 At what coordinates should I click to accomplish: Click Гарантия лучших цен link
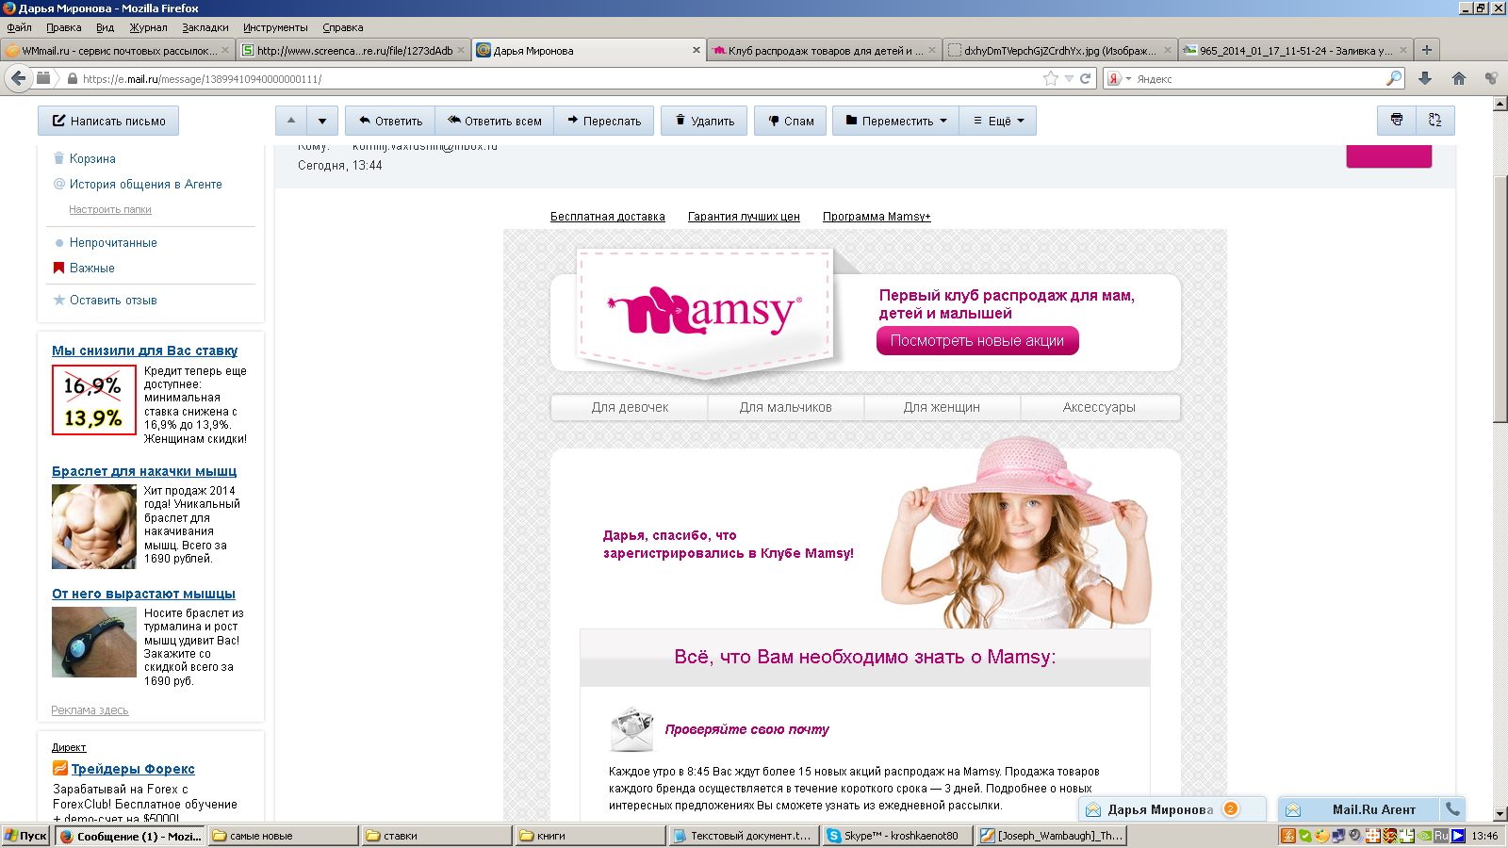(x=744, y=217)
